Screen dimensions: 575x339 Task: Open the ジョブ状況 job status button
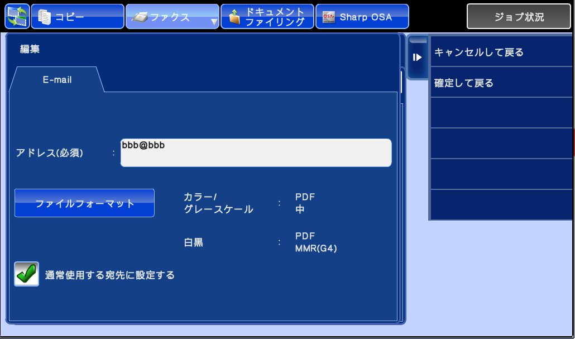[x=519, y=17]
